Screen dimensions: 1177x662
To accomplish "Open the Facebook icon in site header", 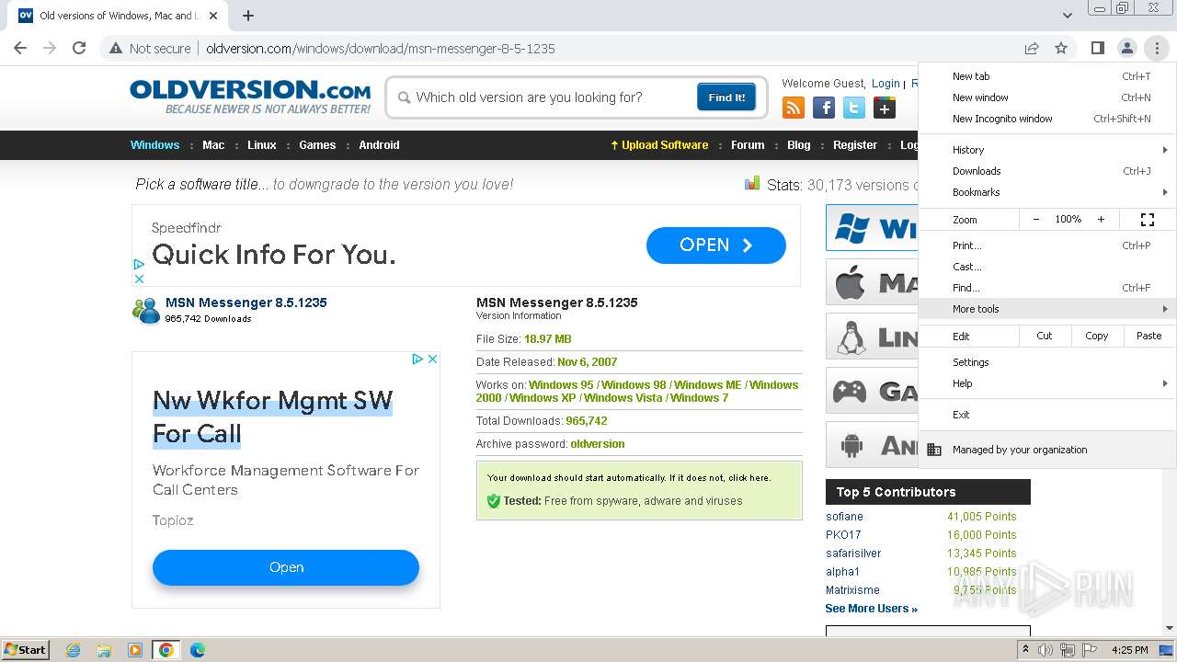I will tap(824, 108).
